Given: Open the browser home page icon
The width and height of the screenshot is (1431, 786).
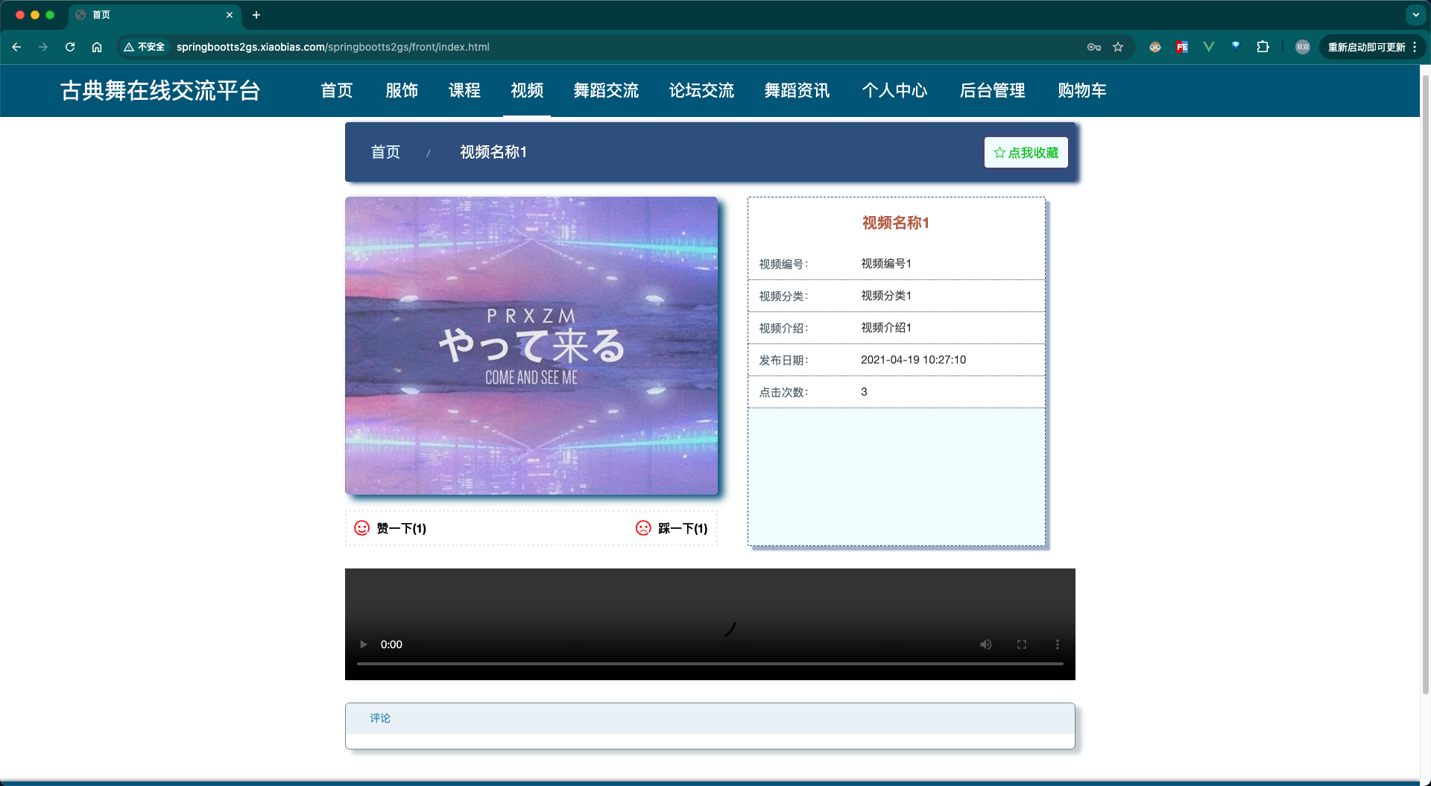Looking at the screenshot, I should coord(97,47).
